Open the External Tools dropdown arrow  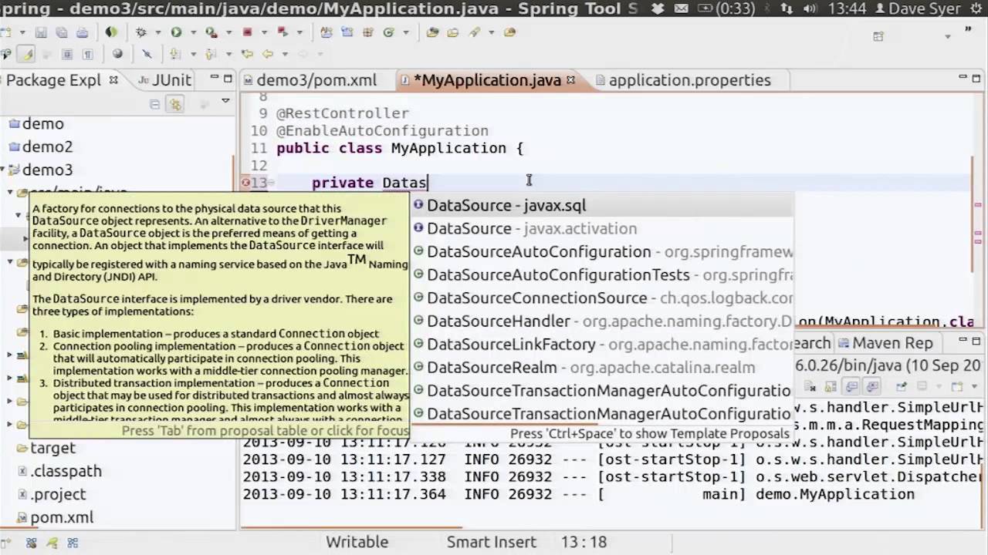coord(228,33)
